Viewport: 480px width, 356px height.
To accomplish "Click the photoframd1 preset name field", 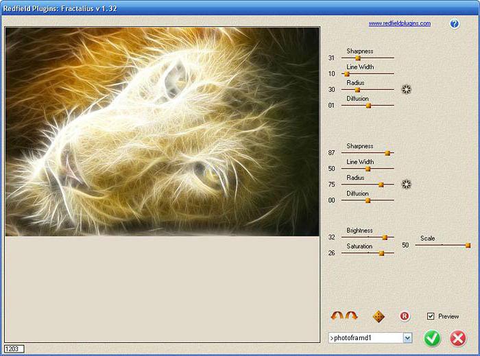I will [365, 338].
